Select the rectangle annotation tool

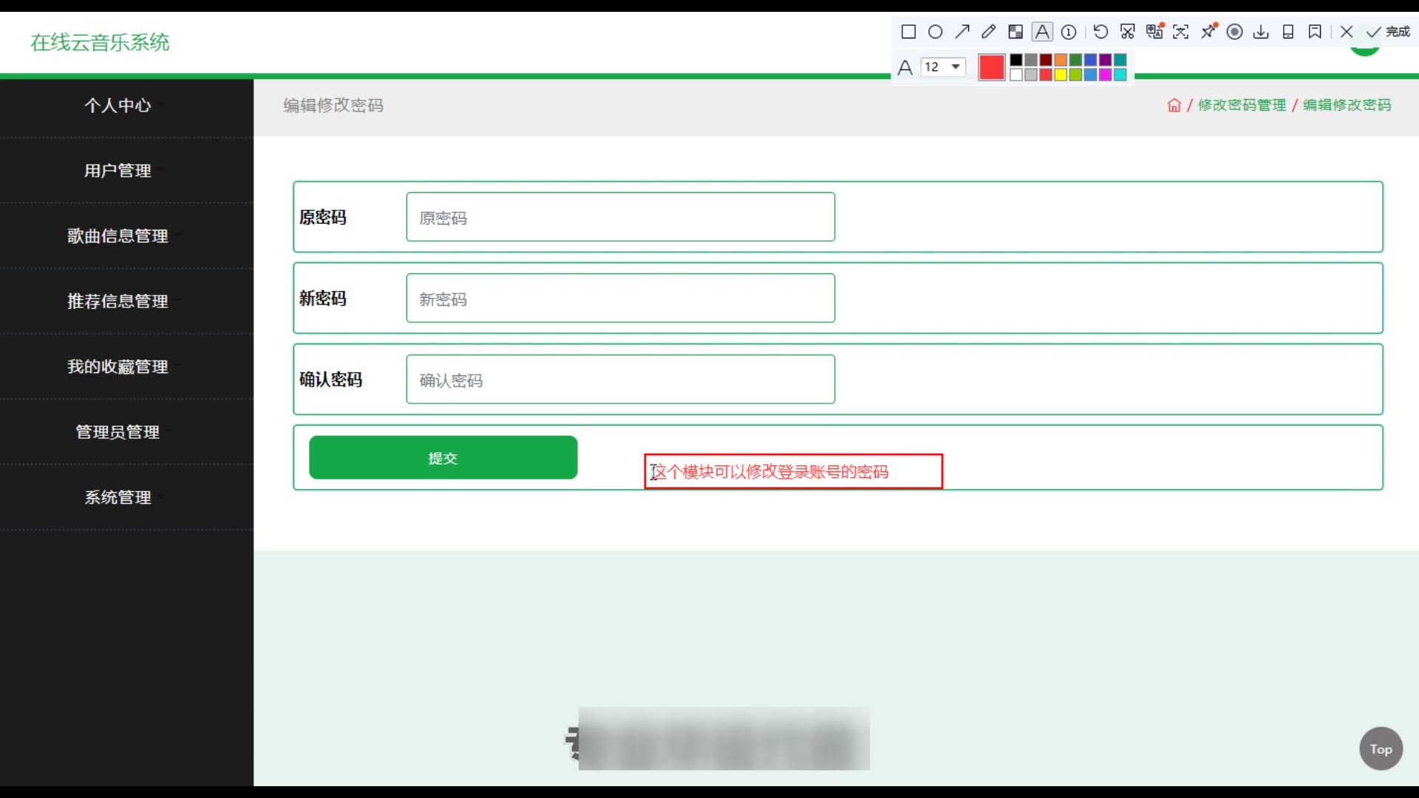[908, 32]
